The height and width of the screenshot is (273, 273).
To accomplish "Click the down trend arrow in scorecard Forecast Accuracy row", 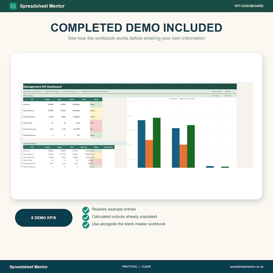I will (79, 129).
